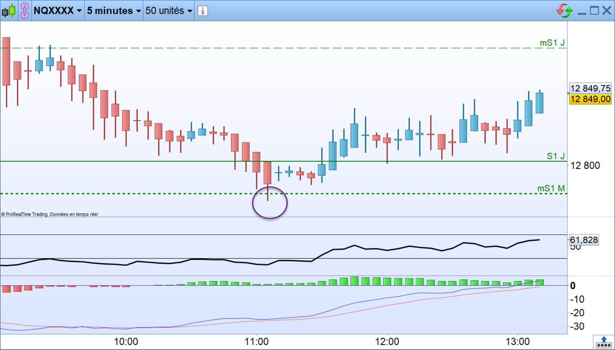The height and width of the screenshot is (350, 615).
Task: Click the blue upload arrow icon at bottom right
Action: pyautogui.click(x=604, y=342)
